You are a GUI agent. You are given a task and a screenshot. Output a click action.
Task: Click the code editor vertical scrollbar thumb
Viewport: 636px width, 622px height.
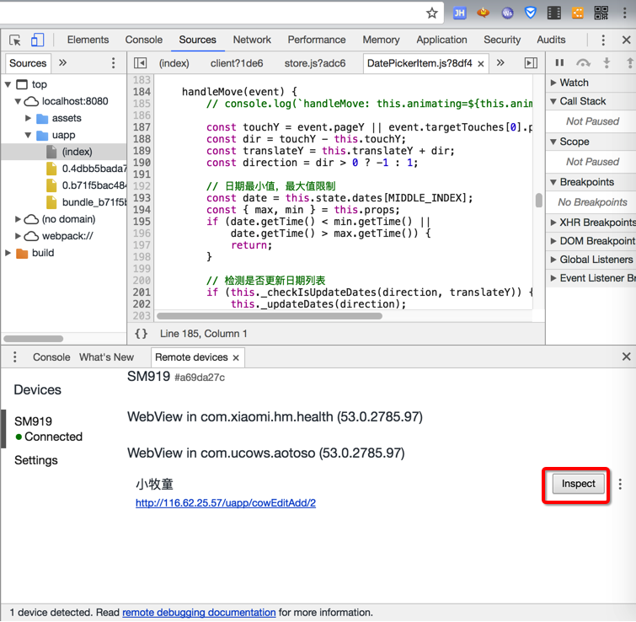click(538, 201)
